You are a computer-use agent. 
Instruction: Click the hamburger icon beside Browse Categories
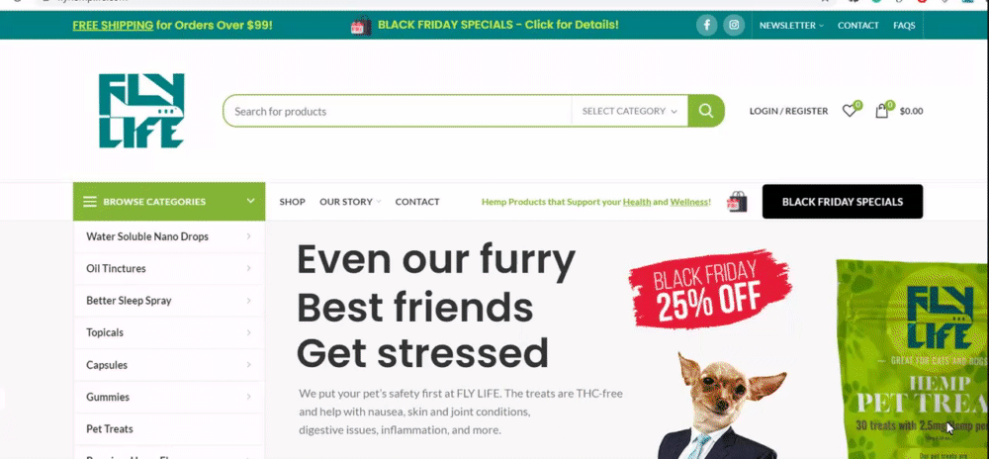coord(90,202)
